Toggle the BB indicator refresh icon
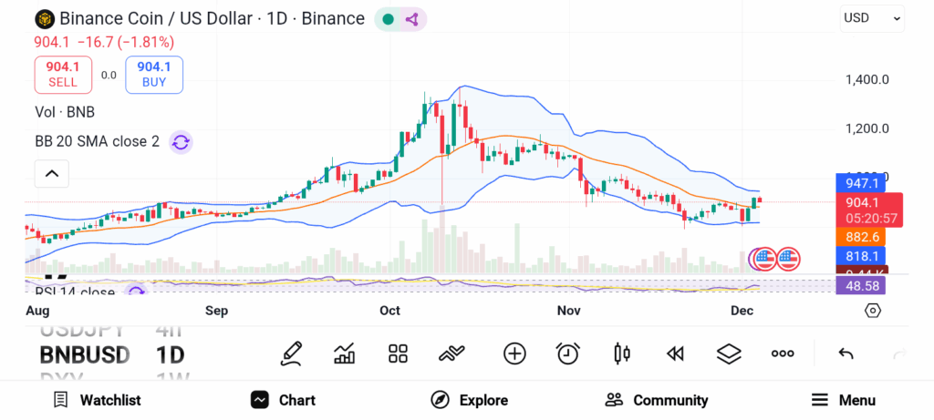Image resolution: width=934 pixels, height=420 pixels. click(181, 142)
